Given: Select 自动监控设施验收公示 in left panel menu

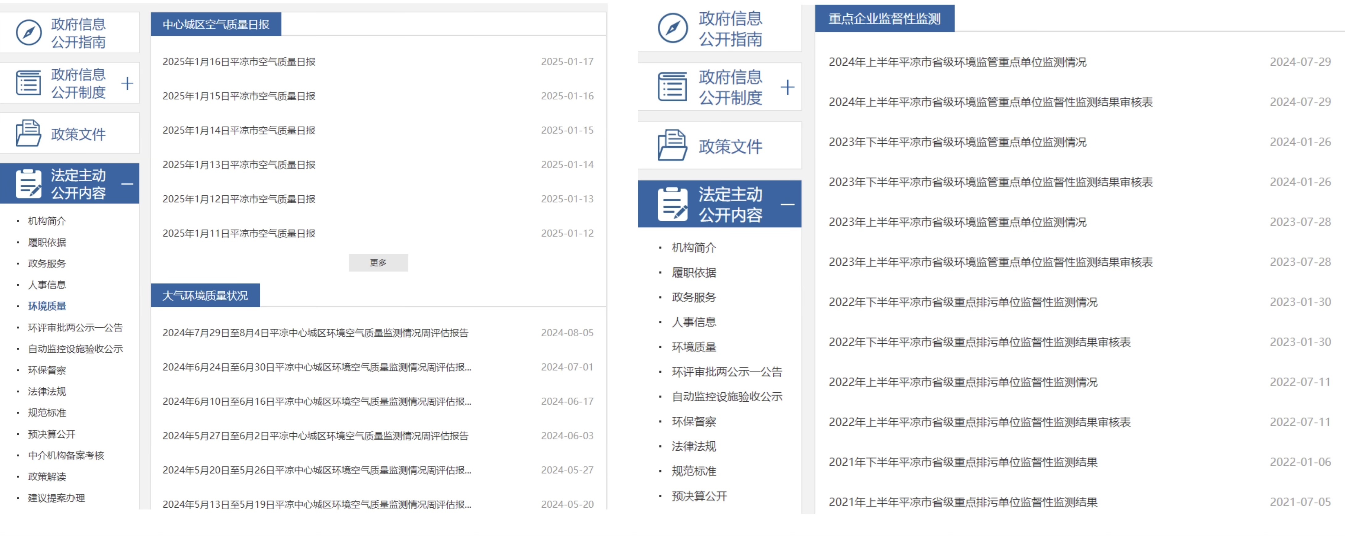Looking at the screenshot, I should 75,349.
